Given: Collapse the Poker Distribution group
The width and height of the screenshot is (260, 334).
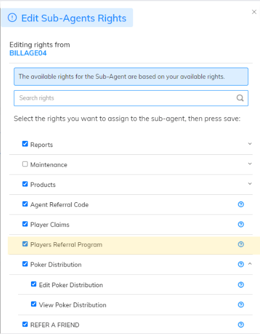Looking at the screenshot, I should coord(250,264).
